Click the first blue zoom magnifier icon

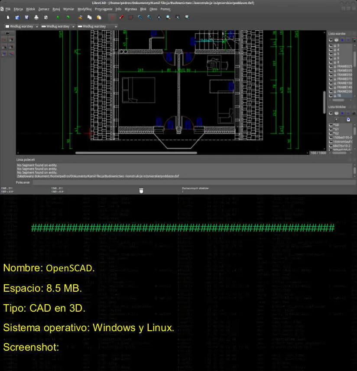(140, 17)
